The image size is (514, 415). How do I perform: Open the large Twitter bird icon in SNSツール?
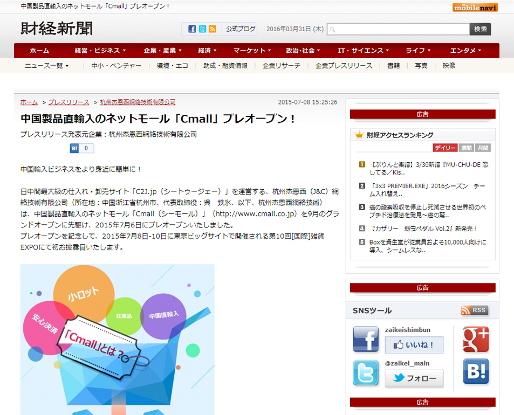[366, 373]
